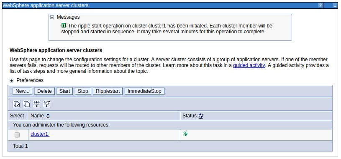Click the bold WebSphere application server clusters heading

point(56,50)
